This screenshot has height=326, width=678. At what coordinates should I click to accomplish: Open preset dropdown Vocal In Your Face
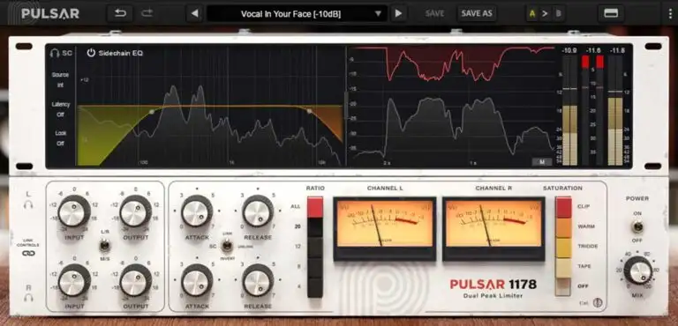point(297,14)
